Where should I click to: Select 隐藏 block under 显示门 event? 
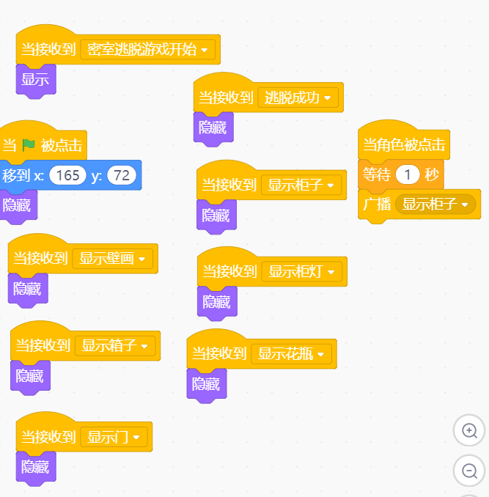[x=35, y=467]
